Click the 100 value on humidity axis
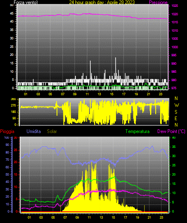The image size is (187, 223). coord(7,137)
